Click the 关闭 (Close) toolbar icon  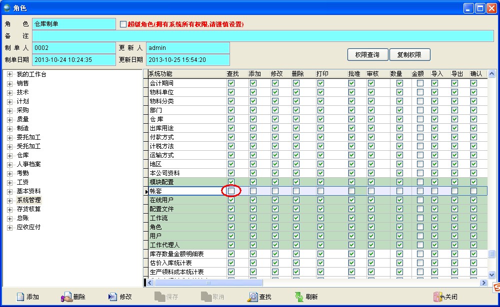click(x=439, y=297)
